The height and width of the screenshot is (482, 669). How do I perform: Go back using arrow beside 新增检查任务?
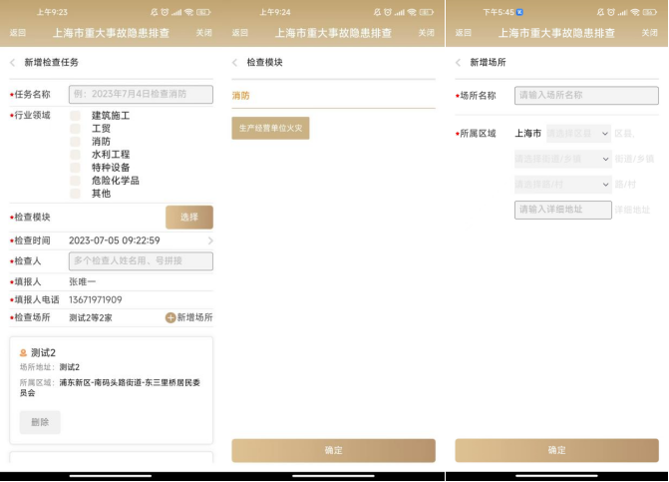(x=13, y=63)
